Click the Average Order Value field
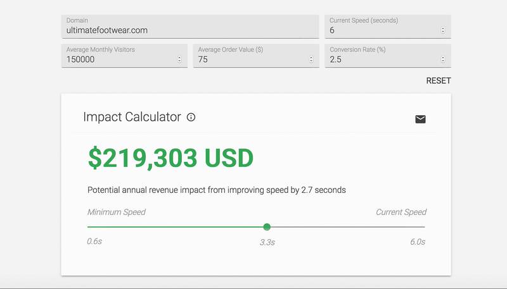Viewport: 507px width, 289px height. point(249,59)
